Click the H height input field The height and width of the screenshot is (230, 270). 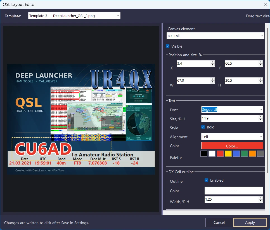(x=241, y=81)
